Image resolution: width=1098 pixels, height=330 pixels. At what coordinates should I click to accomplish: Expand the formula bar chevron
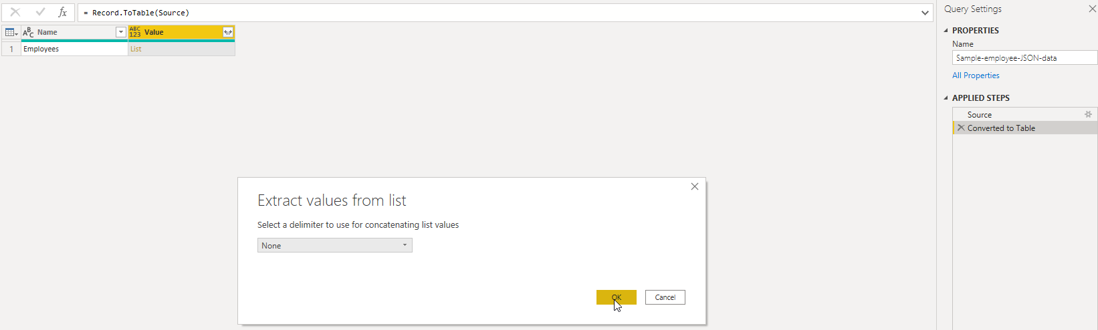tap(925, 13)
